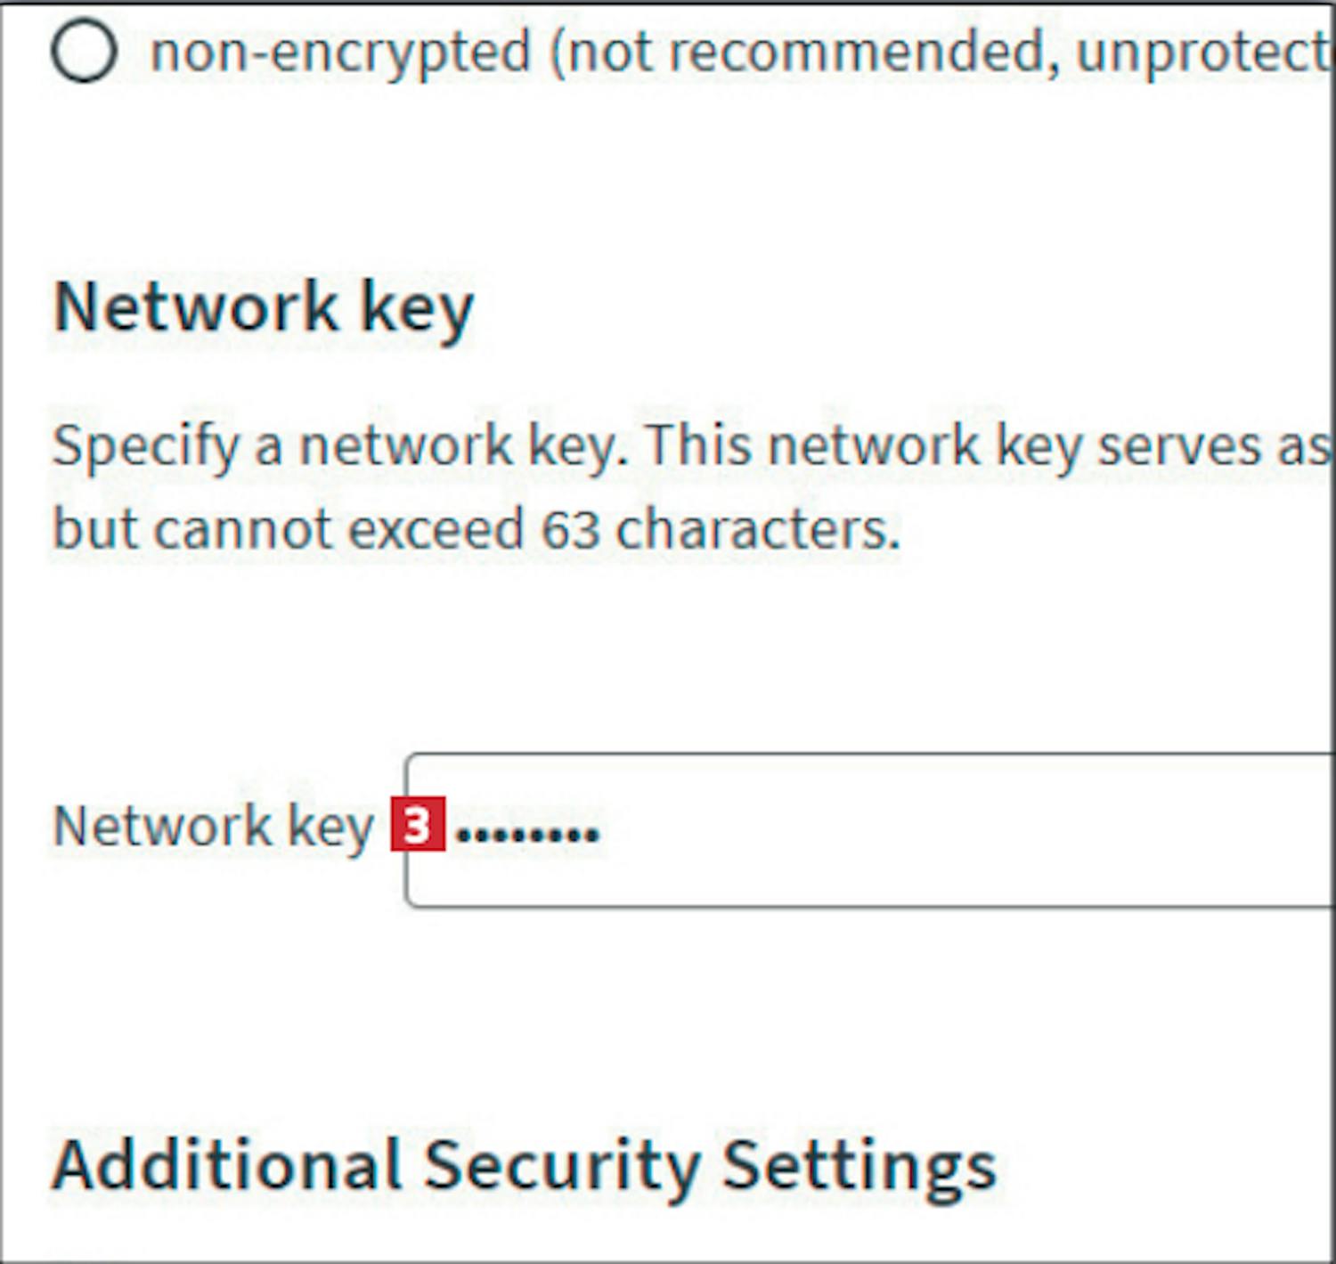Click the masked password dots
Viewport: 1336px width, 1264px height.
(x=527, y=834)
